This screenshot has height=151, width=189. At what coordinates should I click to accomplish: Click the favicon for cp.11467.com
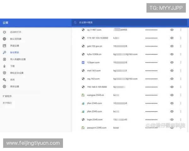click(83, 30)
